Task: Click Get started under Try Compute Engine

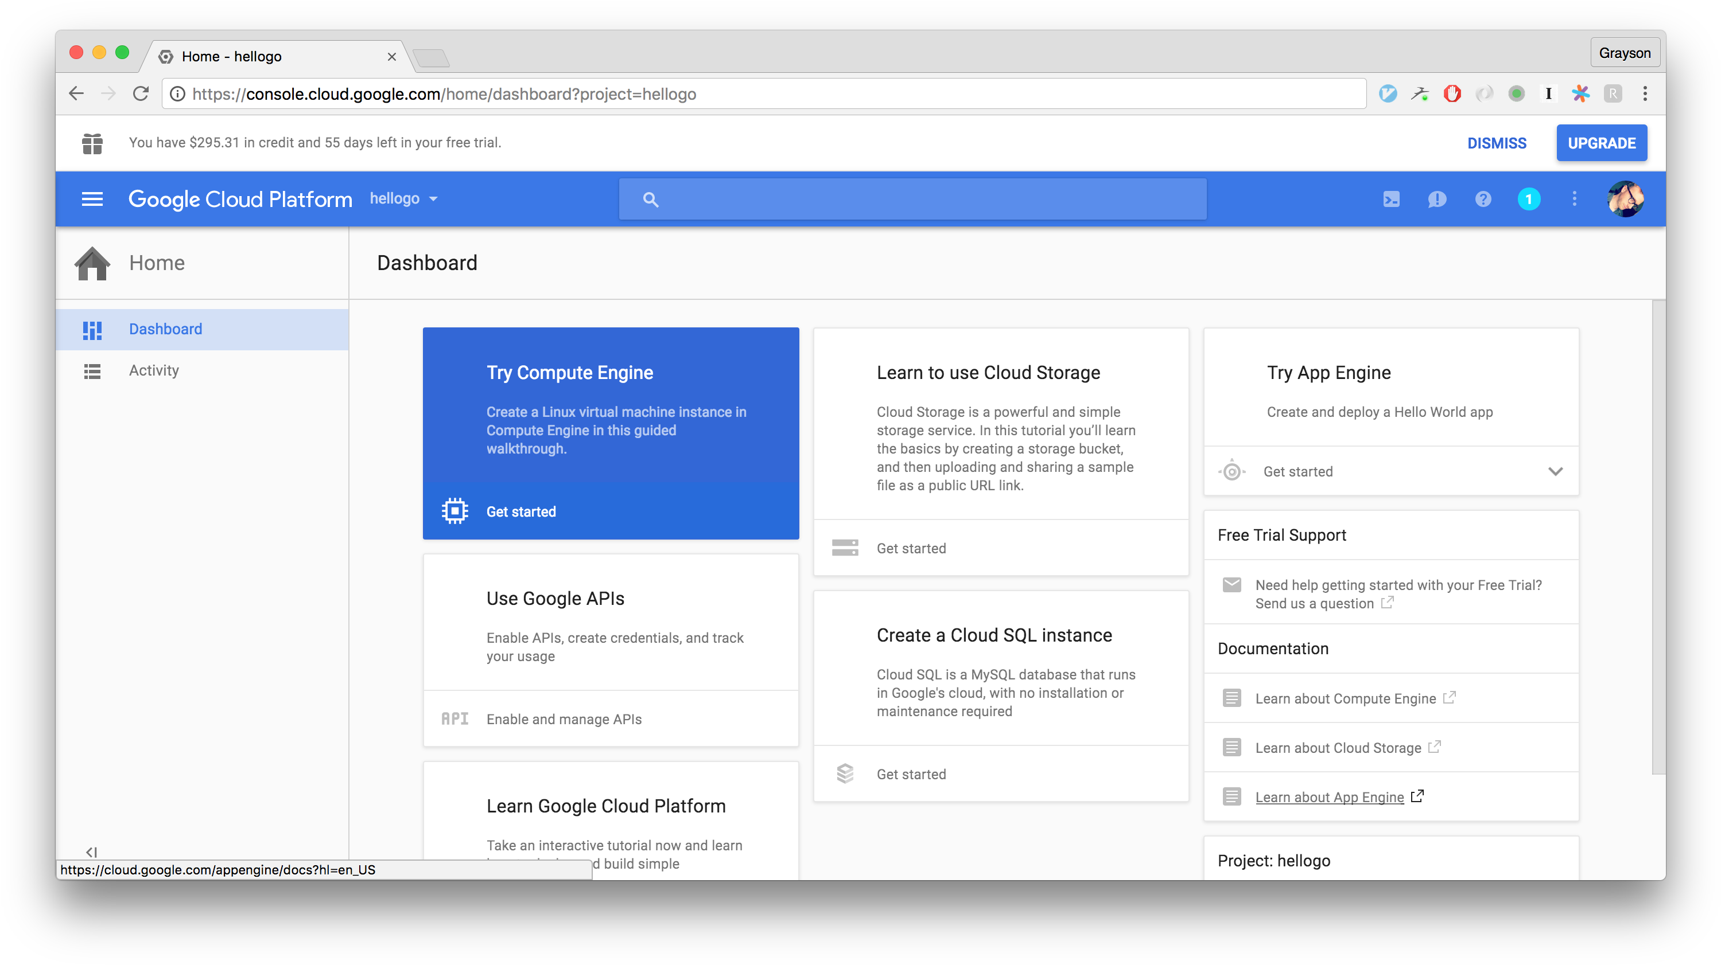Action: (520, 511)
